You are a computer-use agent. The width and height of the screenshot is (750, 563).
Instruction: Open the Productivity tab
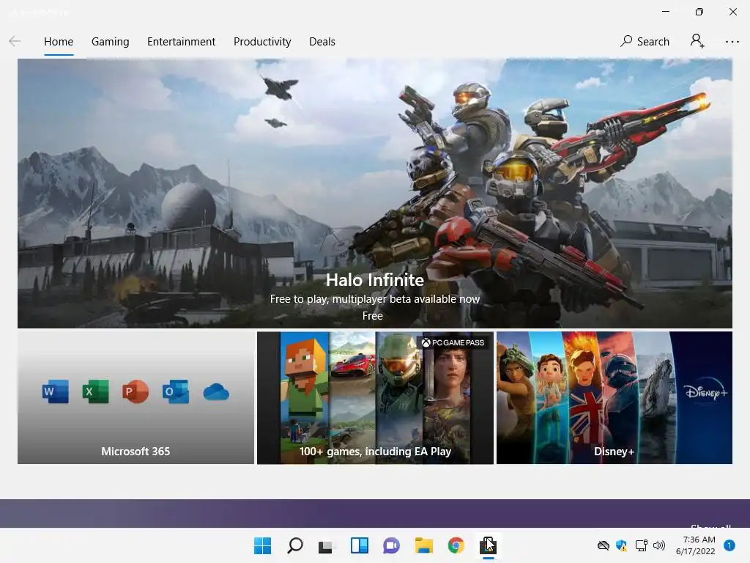[x=262, y=42]
